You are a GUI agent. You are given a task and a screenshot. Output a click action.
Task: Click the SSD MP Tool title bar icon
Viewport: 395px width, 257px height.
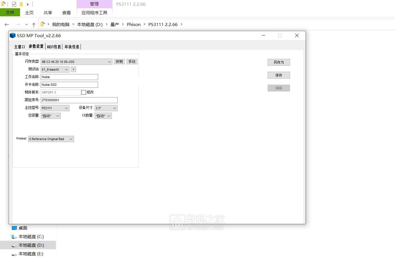pos(12,35)
